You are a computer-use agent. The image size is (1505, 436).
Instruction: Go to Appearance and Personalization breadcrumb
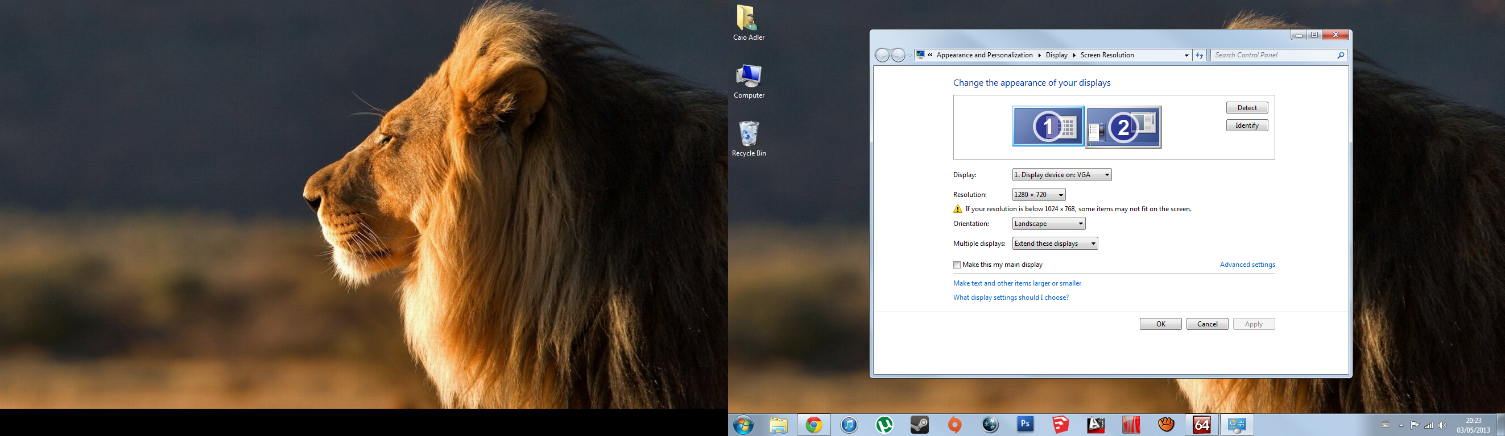click(985, 56)
